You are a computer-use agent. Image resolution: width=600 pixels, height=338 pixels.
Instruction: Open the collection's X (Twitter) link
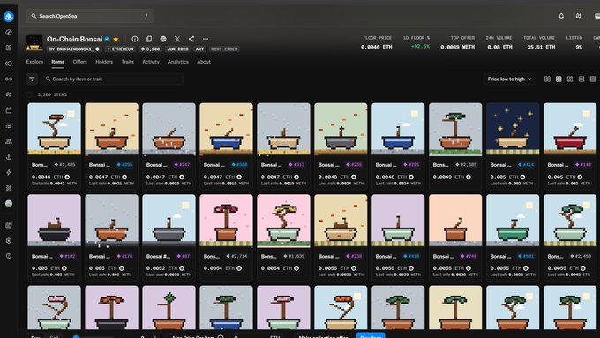click(177, 39)
